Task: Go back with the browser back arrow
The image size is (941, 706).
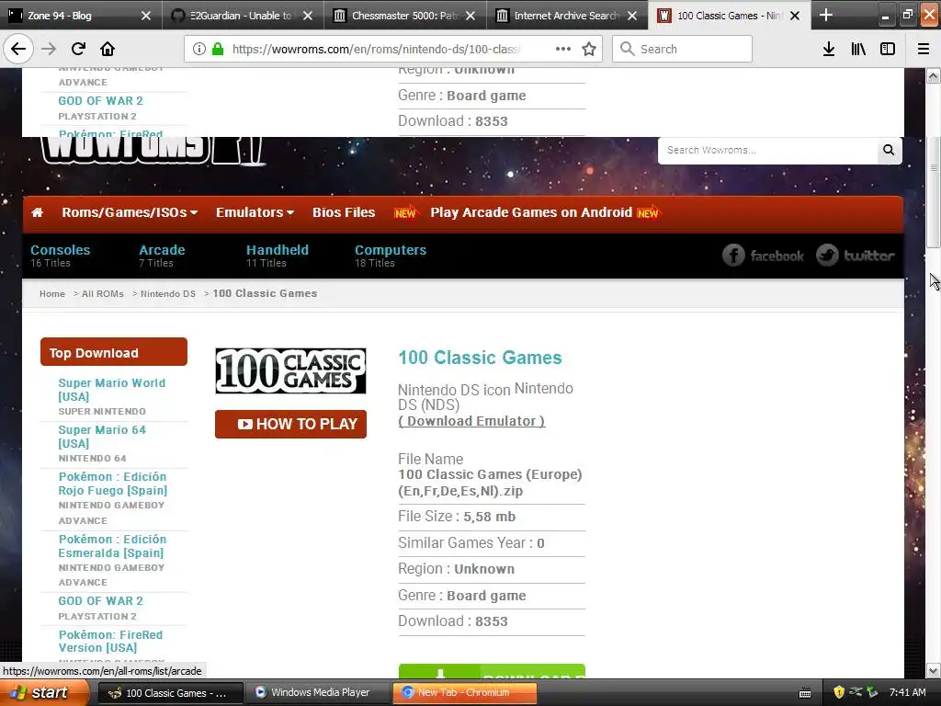Action: [18, 50]
